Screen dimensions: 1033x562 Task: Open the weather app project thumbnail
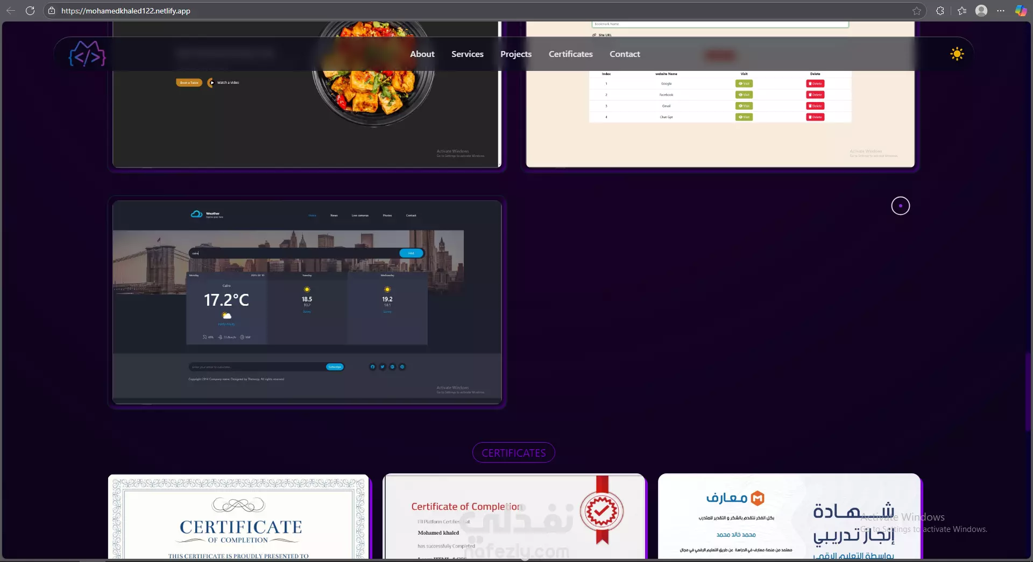point(307,302)
